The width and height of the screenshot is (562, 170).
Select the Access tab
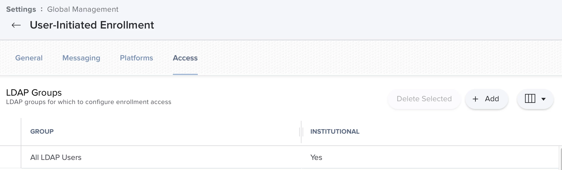click(185, 58)
